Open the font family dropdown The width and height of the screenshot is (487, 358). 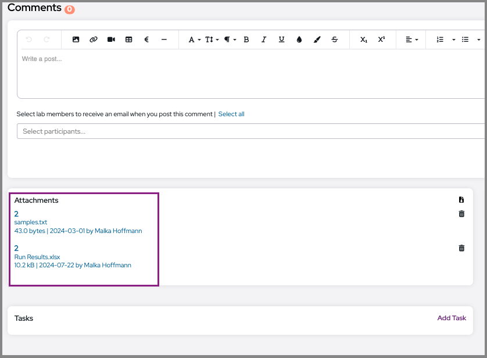click(x=194, y=40)
